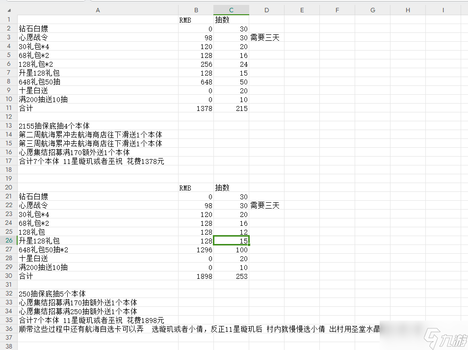Click cell C25 with value 12
Viewport: 468px width, 350px height.
click(232, 232)
